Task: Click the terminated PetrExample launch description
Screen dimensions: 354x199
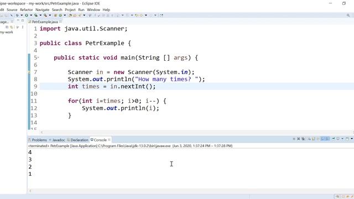Action: (131, 146)
